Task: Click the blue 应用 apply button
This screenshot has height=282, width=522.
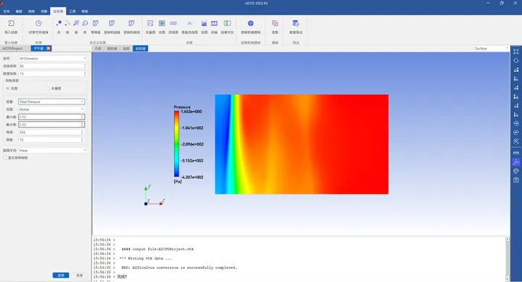Action: point(61,275)
